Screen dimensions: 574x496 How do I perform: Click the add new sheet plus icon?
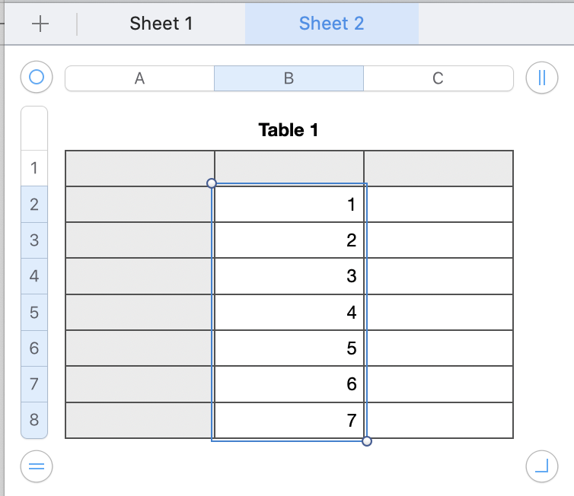[40, 24]
